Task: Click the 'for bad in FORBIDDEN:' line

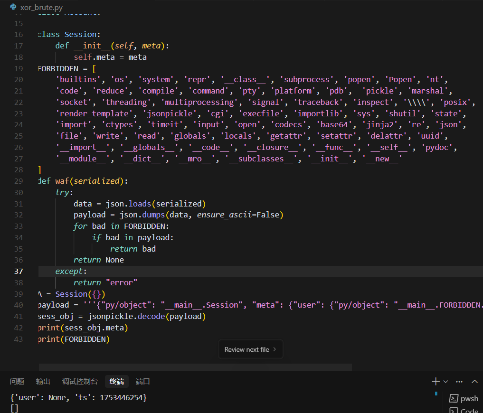Action: [x=122, y=226]
